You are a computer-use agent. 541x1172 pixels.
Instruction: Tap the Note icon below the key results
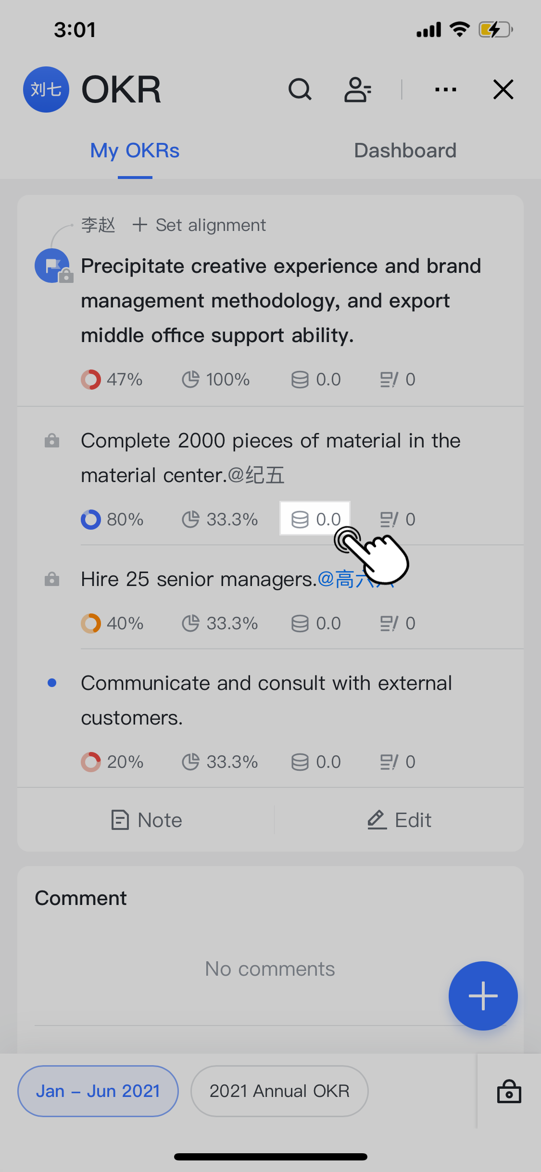(x=120, y=819)
